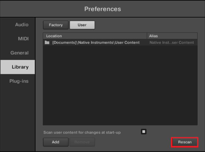Click the folder icon in the User Content row
Image resolution: width=205 pixels, height=152 pixels.
pos(47,43)
